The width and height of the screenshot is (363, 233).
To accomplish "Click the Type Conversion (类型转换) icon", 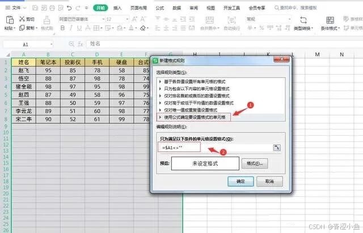I will pyautogui.click(x=303, y=20).
